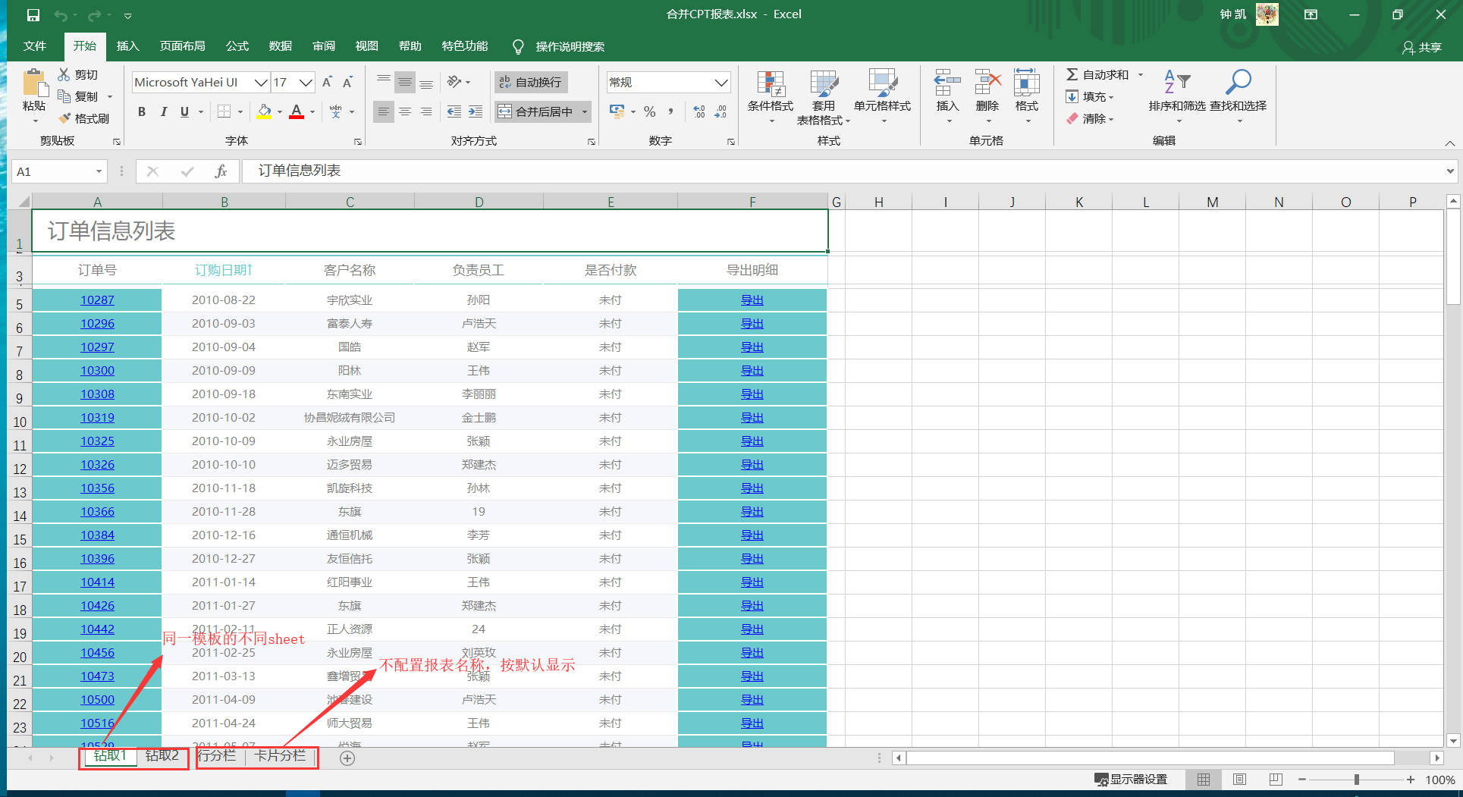This screenshot has width=1463, height=797.
Task: Click the formula bar input field
Action: click(834, 171)
